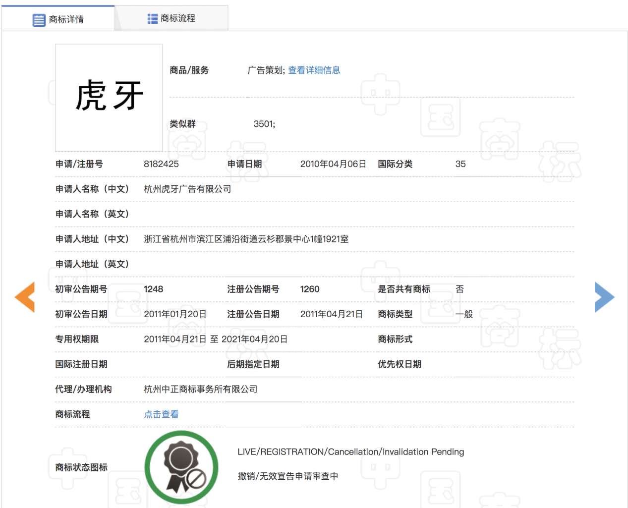Click the 国际注册日期 label
The height and width of the screenshot is (508, 628).
(x=81, y=364)
